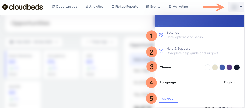Viewport: 245px width, 108px height.
Task: Click the Events calendar icon
Action: (148, 7)
